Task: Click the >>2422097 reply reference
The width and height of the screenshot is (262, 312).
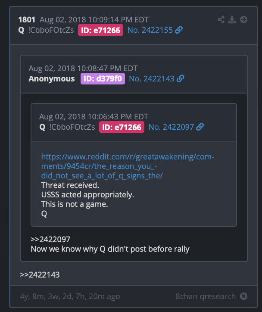Action: coord(50,239)
